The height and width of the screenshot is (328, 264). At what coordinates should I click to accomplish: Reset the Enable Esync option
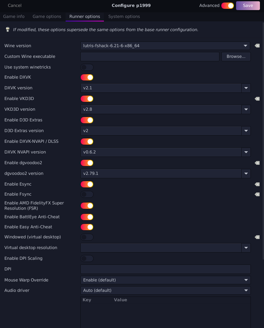(257, 184)
